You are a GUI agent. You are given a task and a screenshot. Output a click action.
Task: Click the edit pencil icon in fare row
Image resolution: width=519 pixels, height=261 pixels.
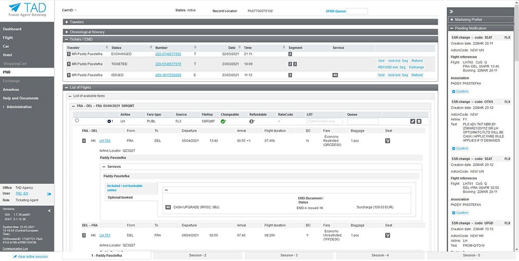[413, 121]
